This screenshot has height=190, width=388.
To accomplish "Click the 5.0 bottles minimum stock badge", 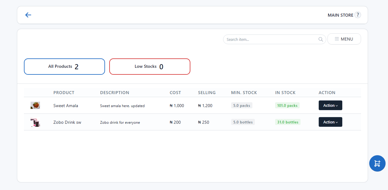I will (x=243, y=122).
